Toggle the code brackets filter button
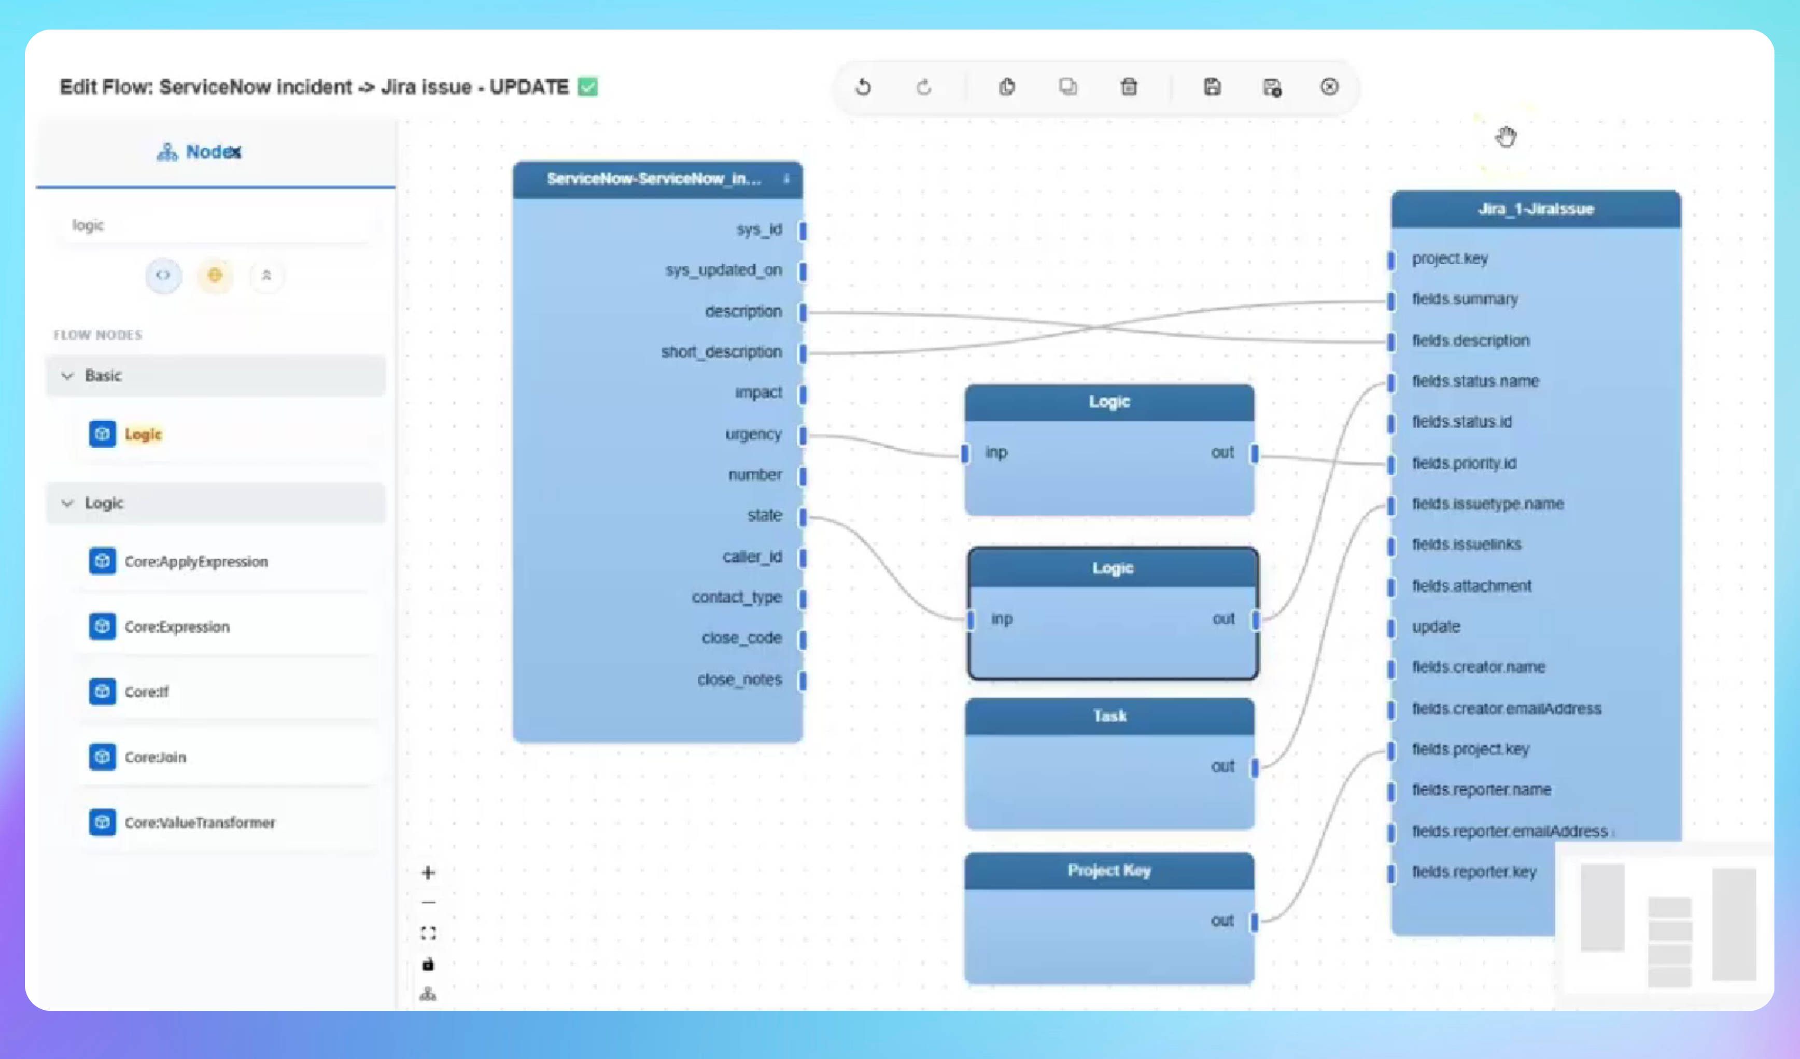This screenshot has width=1800, height=1059. [164, 276]
